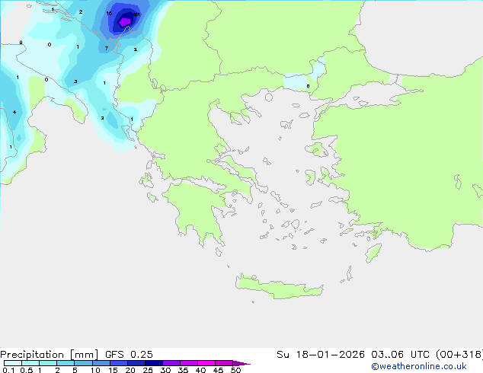
Task: Click the '3' precipitation value on map
Action: 75,81
